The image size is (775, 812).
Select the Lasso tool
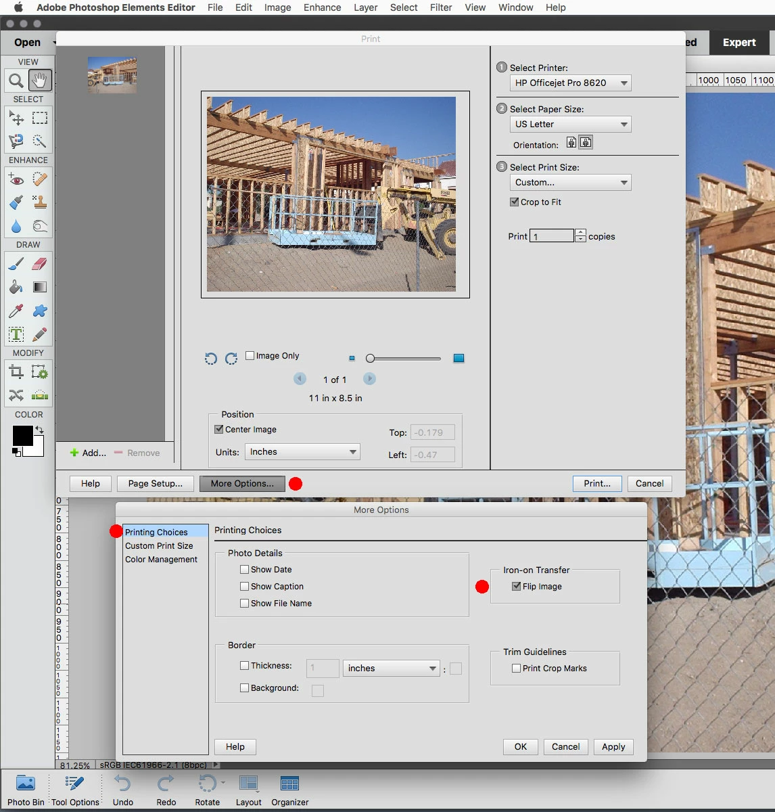tap(16, 141)
